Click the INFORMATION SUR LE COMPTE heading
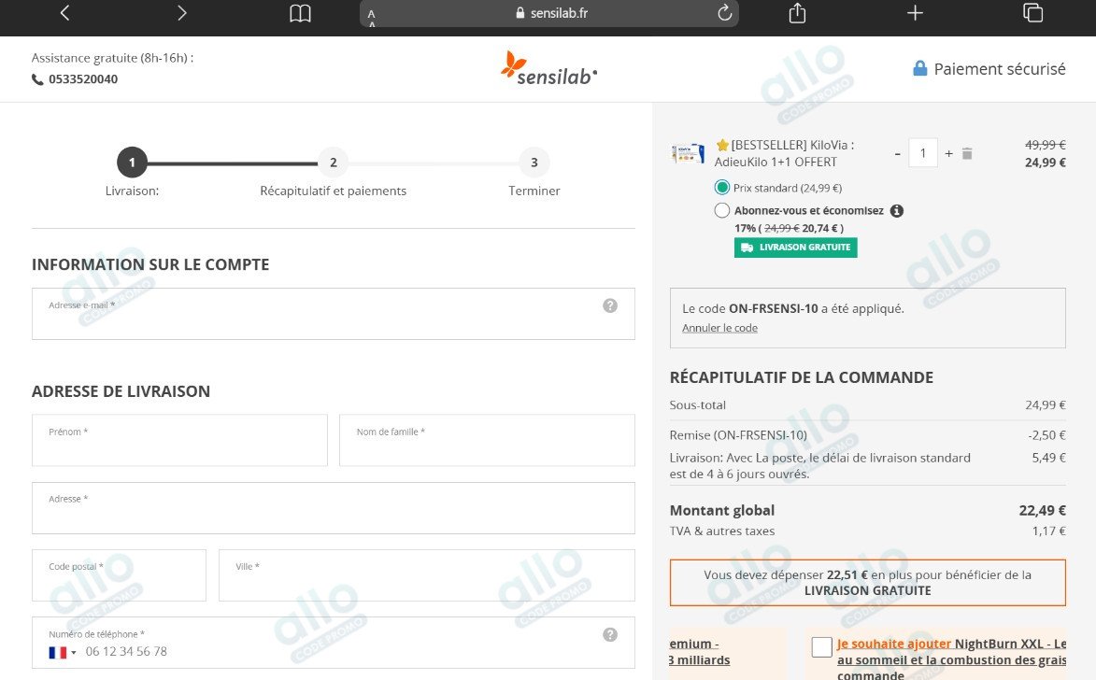 [150, 264]
